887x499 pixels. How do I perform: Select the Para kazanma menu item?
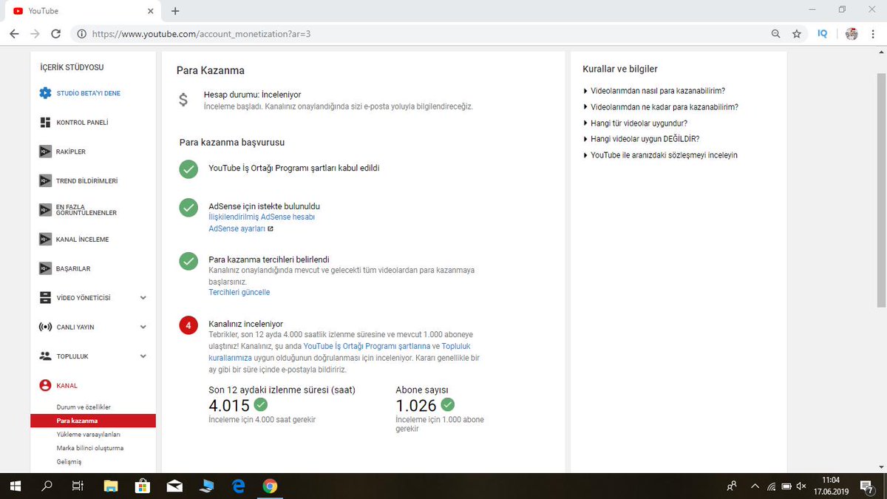tap(93, 421)
